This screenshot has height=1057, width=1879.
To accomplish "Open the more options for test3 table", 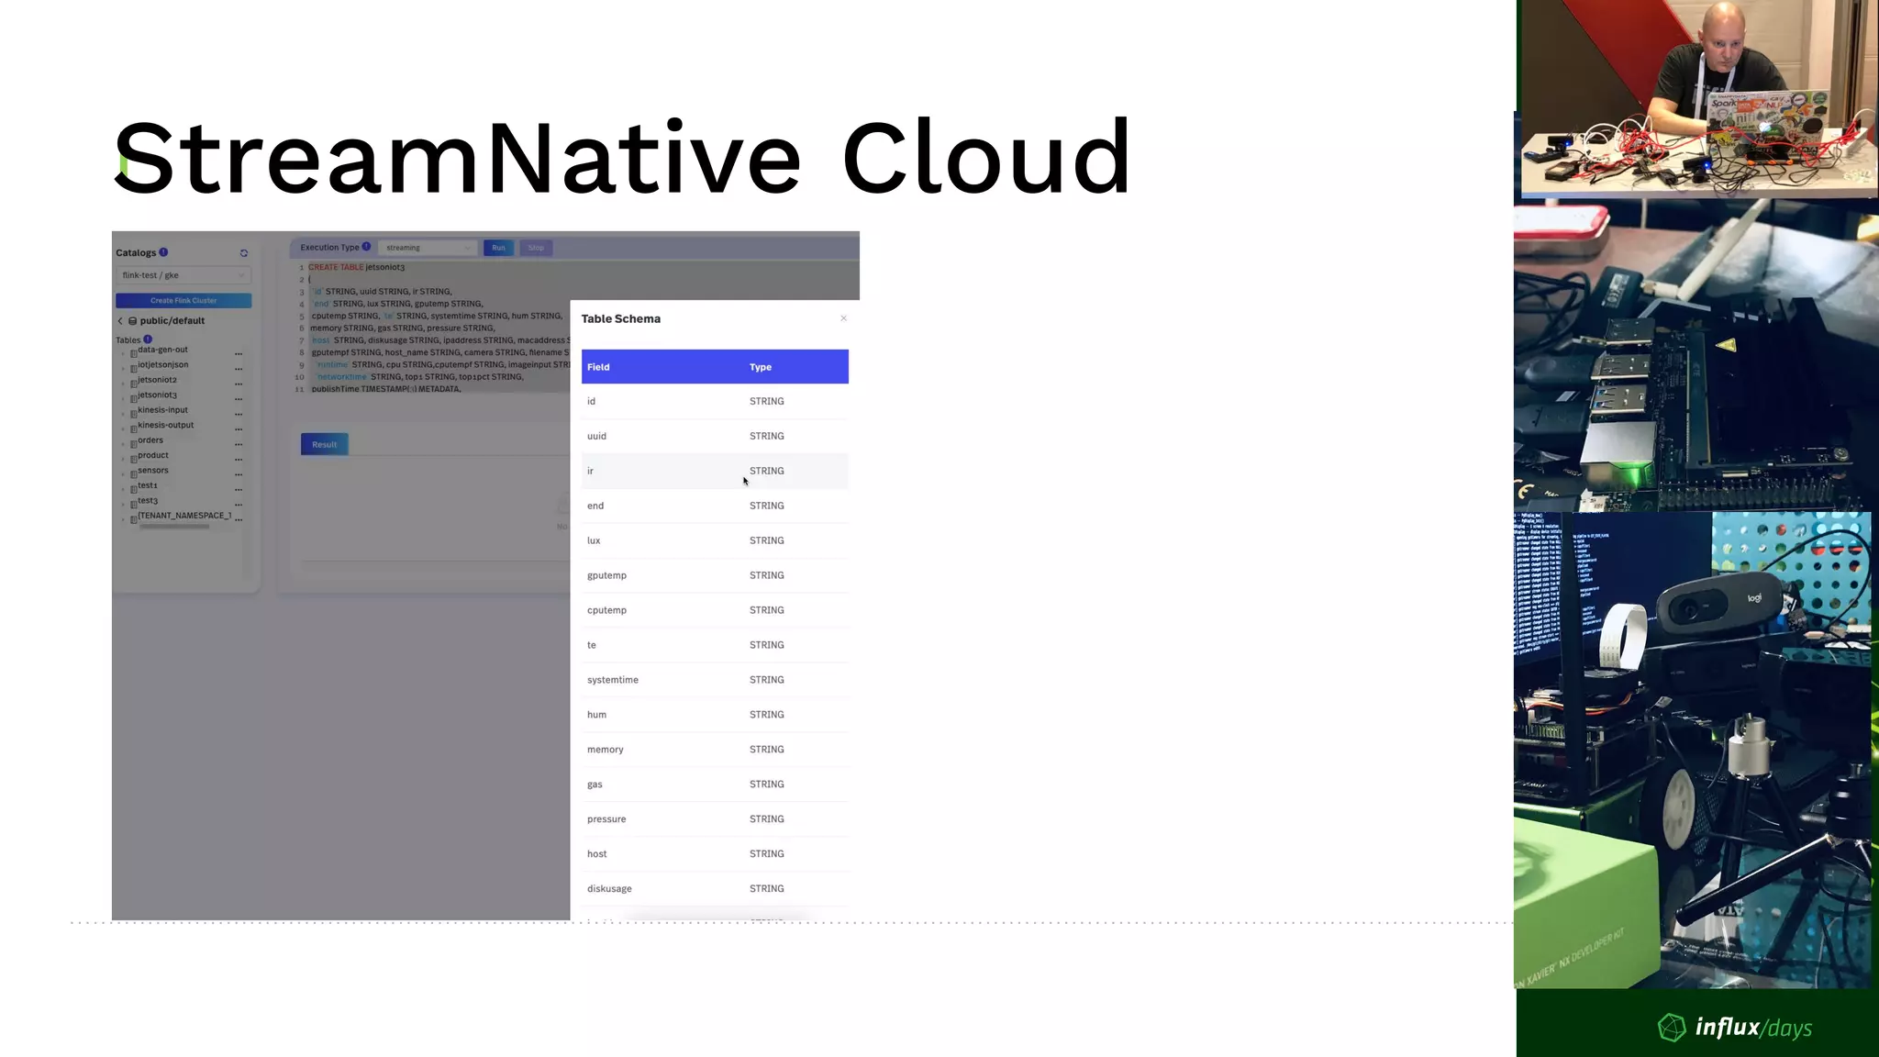I will (239, 505).
